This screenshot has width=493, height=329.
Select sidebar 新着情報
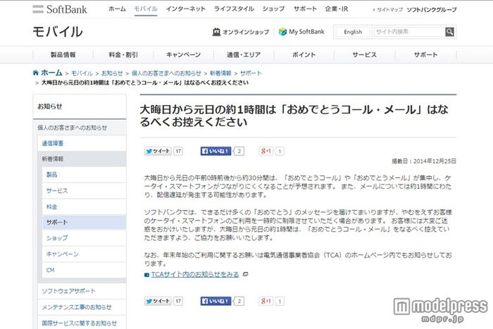[x=82, y=159]
